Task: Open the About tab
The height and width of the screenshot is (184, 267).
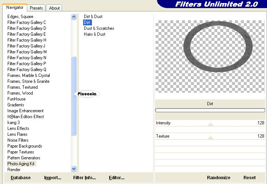Action: [54, 8]
